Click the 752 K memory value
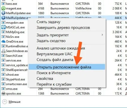This screenshot has width=127, height=108. [x=118, y=4]
